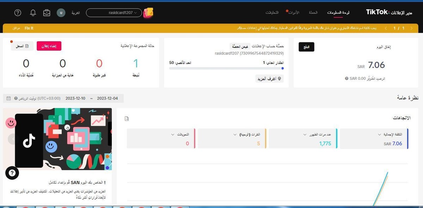Screen dimensions: 423x208
Task: Click the quota progress slider handle
Action: (282, 69)
